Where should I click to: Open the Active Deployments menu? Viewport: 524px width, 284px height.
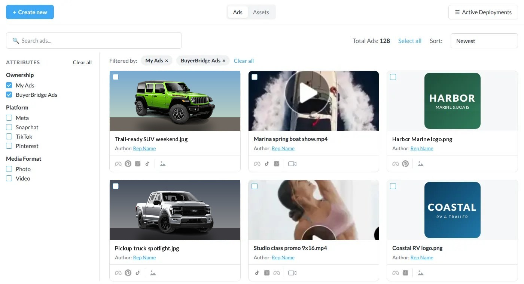click(x=483, y=12)
